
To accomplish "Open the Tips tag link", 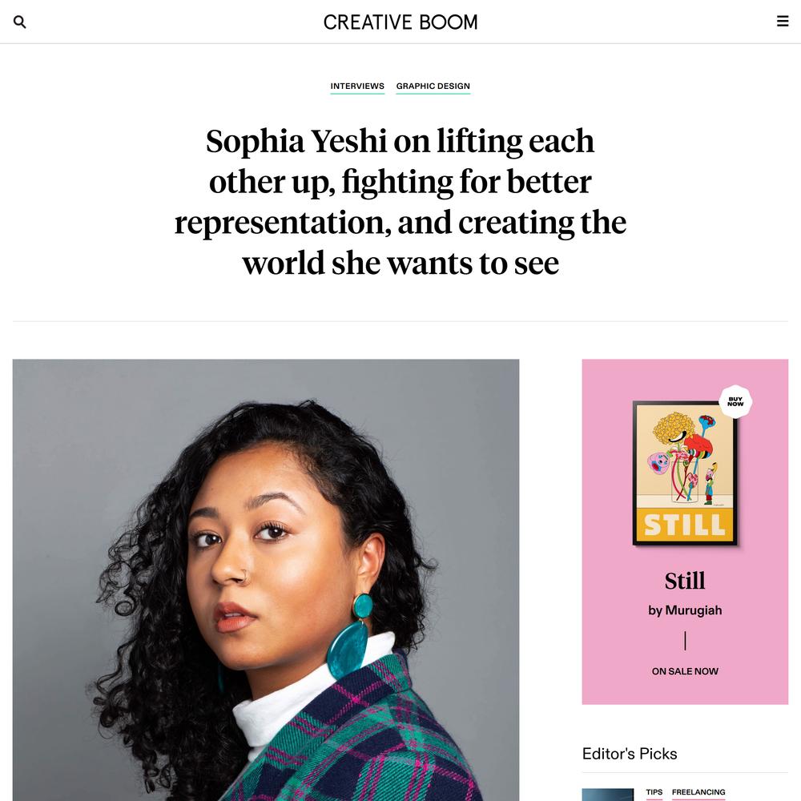I will tap(654, 792).
